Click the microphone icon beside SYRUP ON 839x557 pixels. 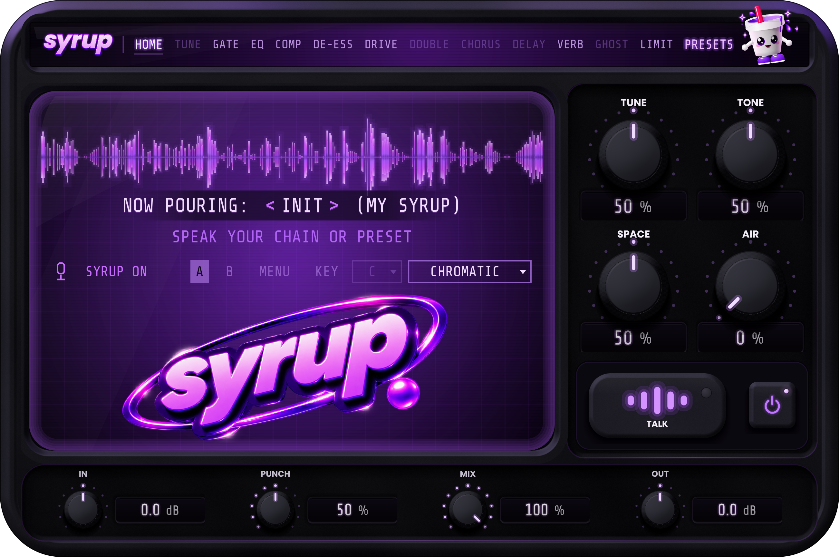tap(61, 271)
